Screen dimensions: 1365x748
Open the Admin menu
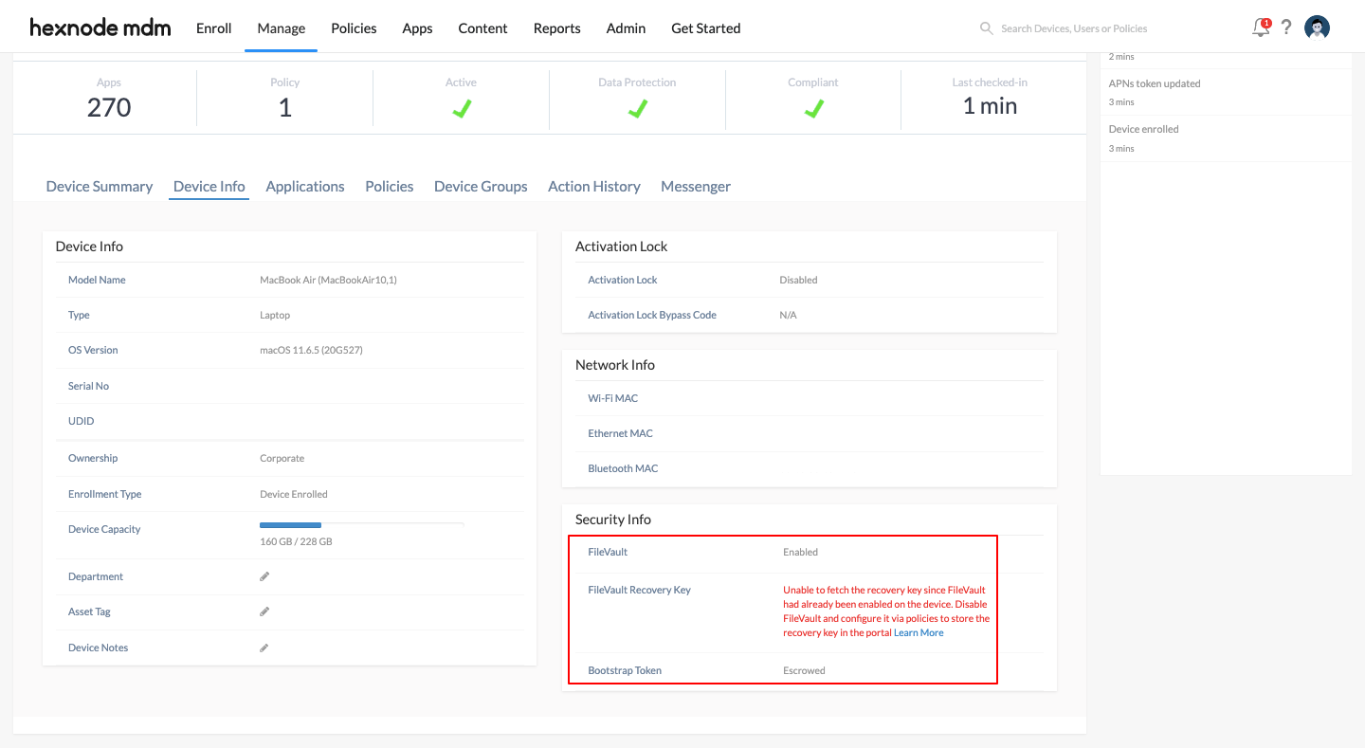pyautogui.click(x=626, y=28)
